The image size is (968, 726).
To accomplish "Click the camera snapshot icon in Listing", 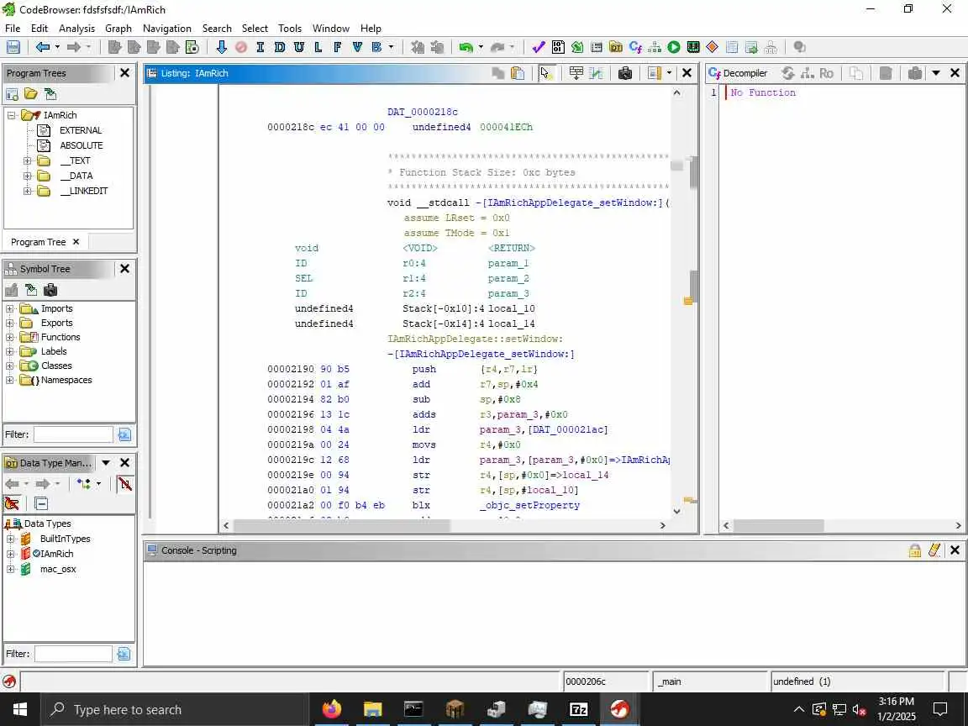I will click(625, 73).
